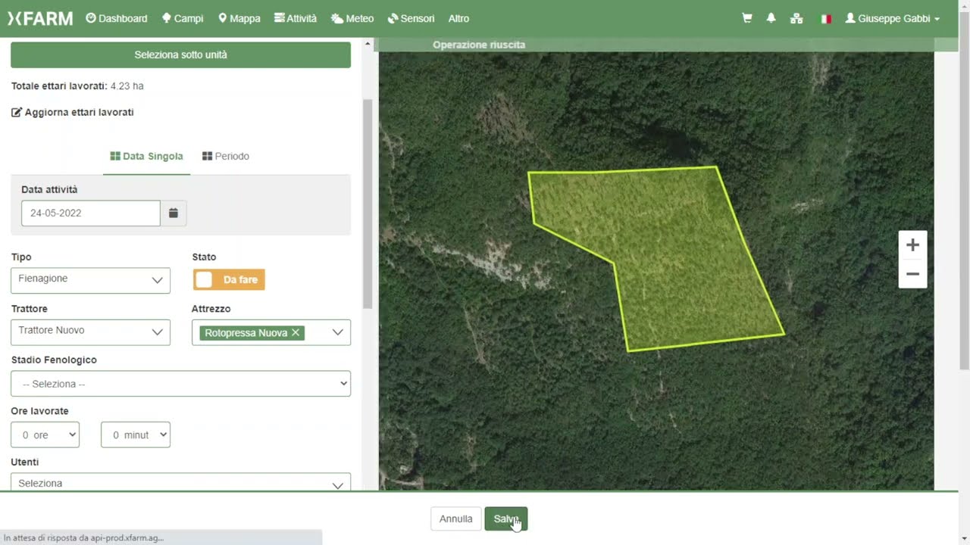The height and width of the screenshot is (545, 970).
Task: Open the Trattore dropdown
Action: point(90,332)
